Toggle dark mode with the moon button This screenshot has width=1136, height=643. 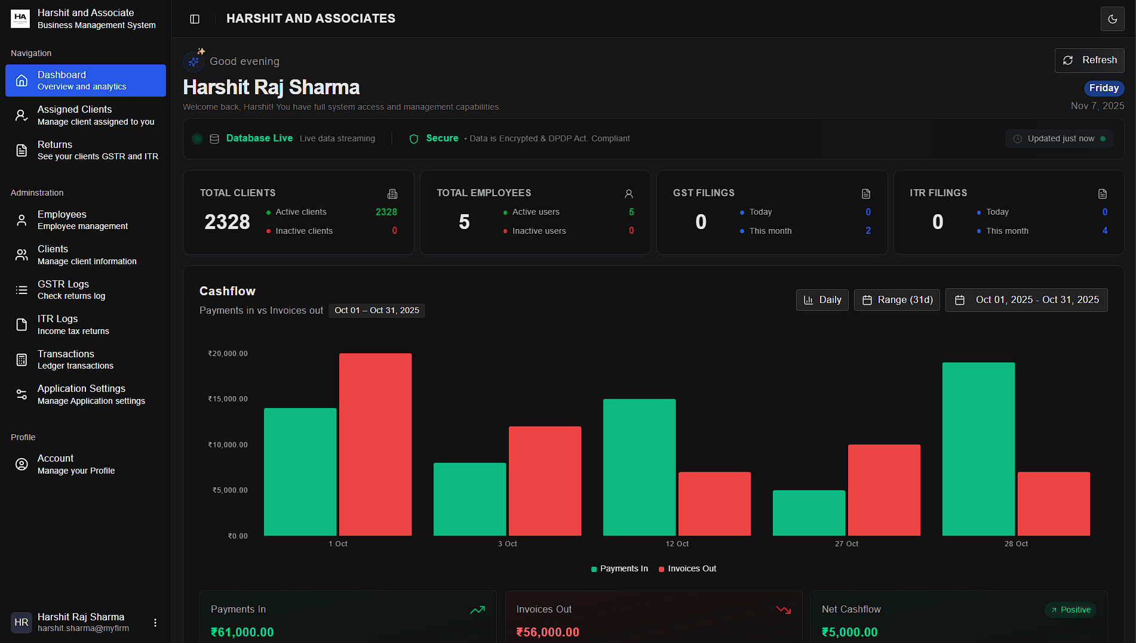point(1112,18)
